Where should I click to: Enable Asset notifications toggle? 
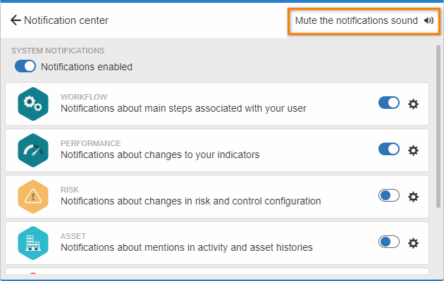[389, 242]
